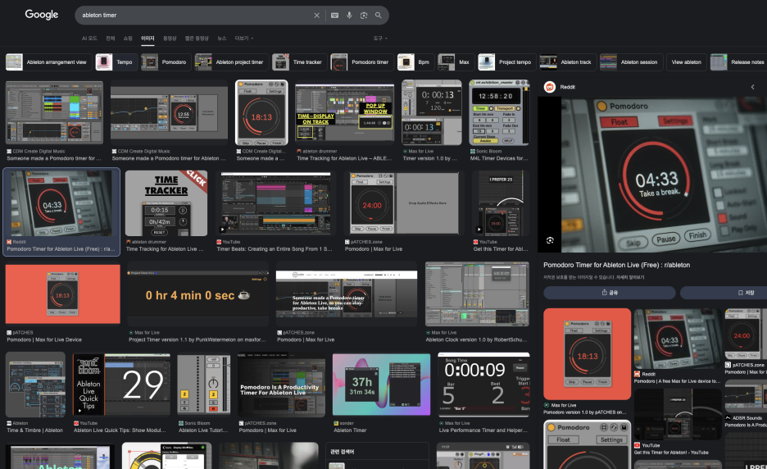Screen dimensions: 767x469
Task: Open 'TIME-DISPLAY ON TRACK' thumbnail from ableton drummer
Action: [x=345, y=113]
